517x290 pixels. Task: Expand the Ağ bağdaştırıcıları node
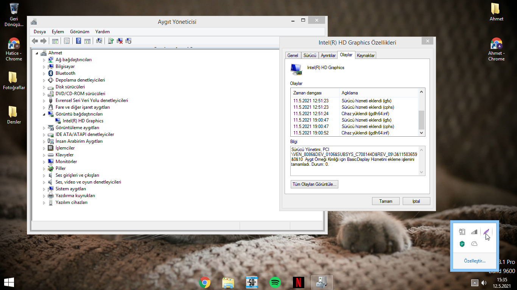click(44, 60)
